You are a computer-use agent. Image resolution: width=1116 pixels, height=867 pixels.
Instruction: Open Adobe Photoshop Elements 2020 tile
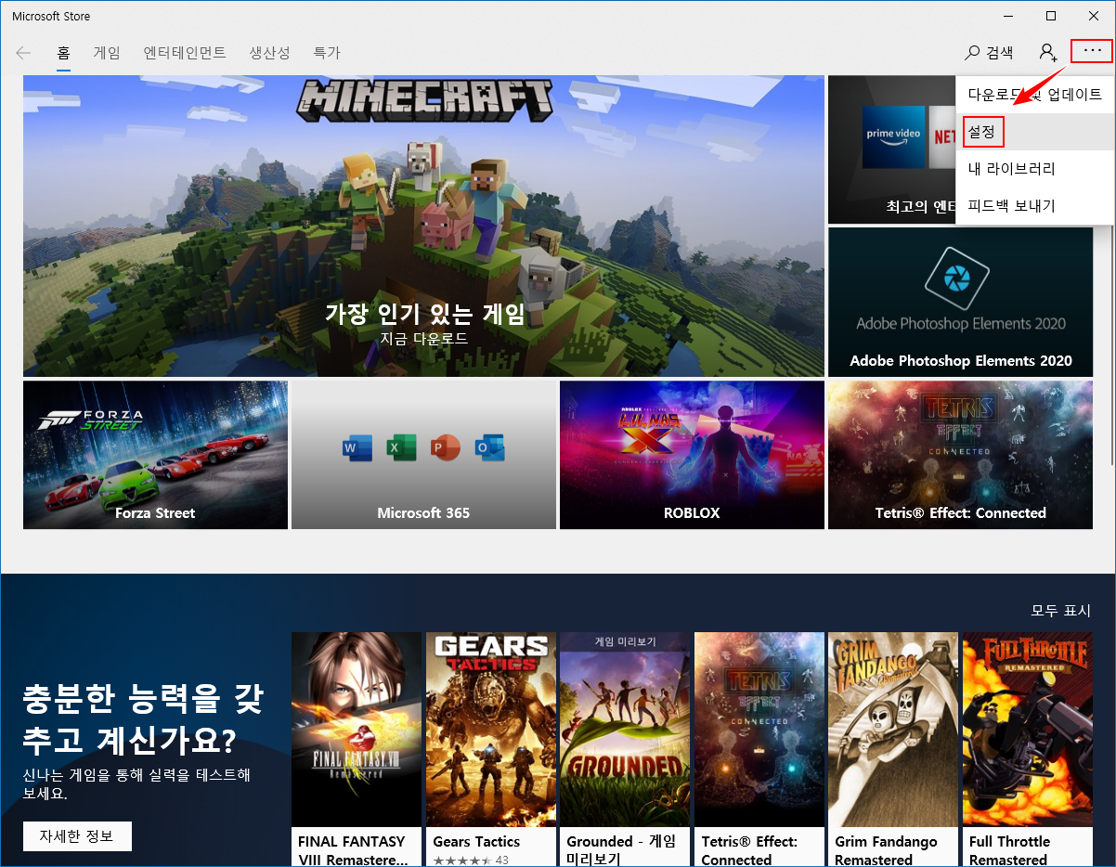[960, 302]
